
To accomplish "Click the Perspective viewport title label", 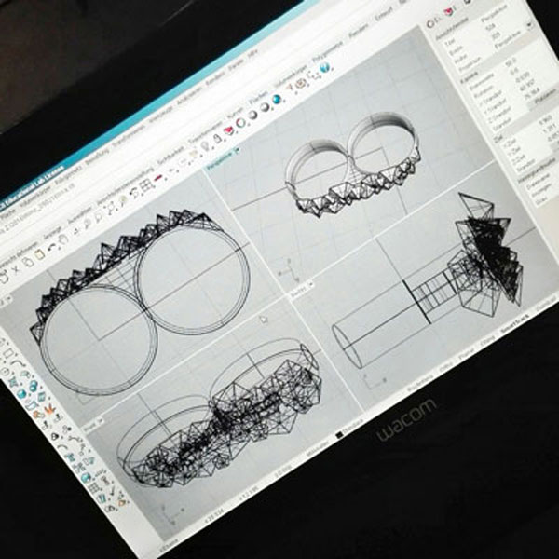I will tap(220, 159).
